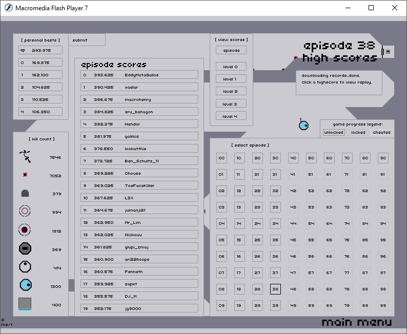Click the gray thwump kill count icon
407x334 pixels.
25,194
